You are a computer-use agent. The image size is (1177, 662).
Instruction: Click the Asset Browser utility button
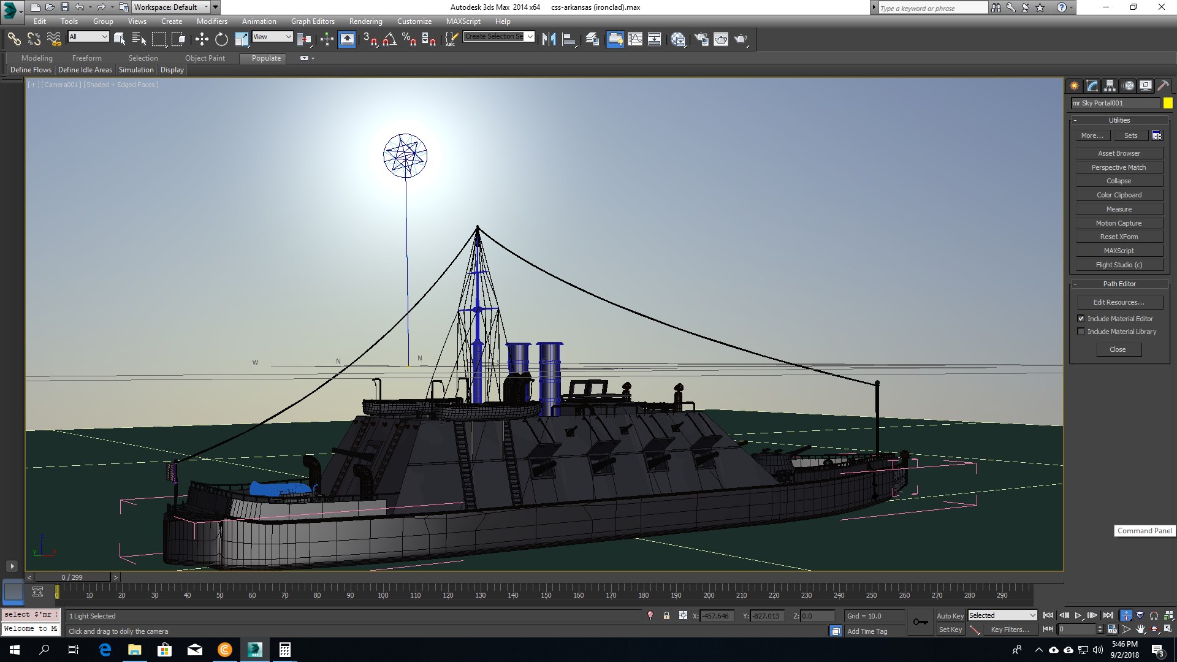click(x=1119, y=153)
